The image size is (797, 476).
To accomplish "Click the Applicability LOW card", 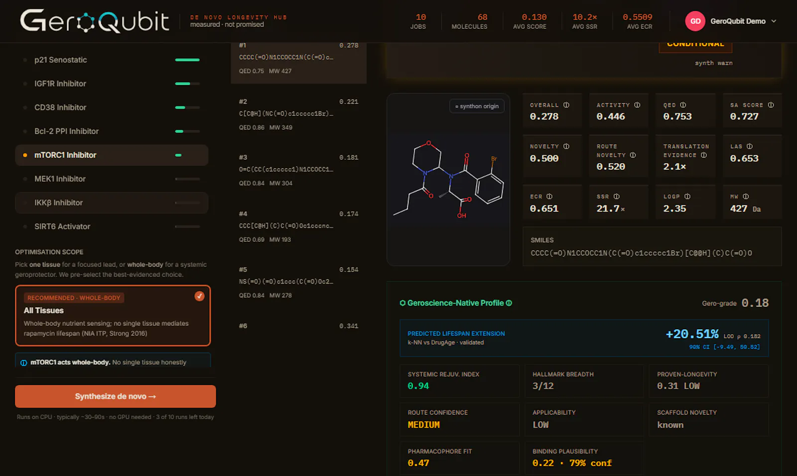I will [x=584, y=419].
